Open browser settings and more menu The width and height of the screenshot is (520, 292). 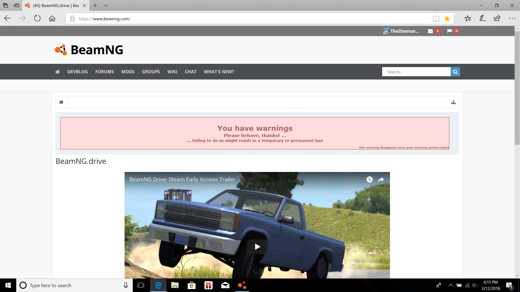(x=512, y=18)
